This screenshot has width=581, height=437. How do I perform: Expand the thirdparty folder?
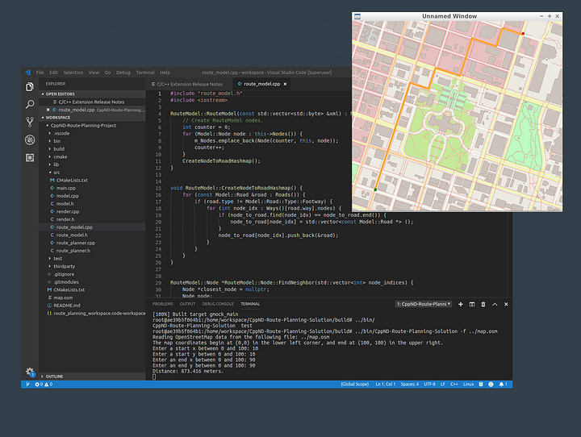[x=64, y=266]
